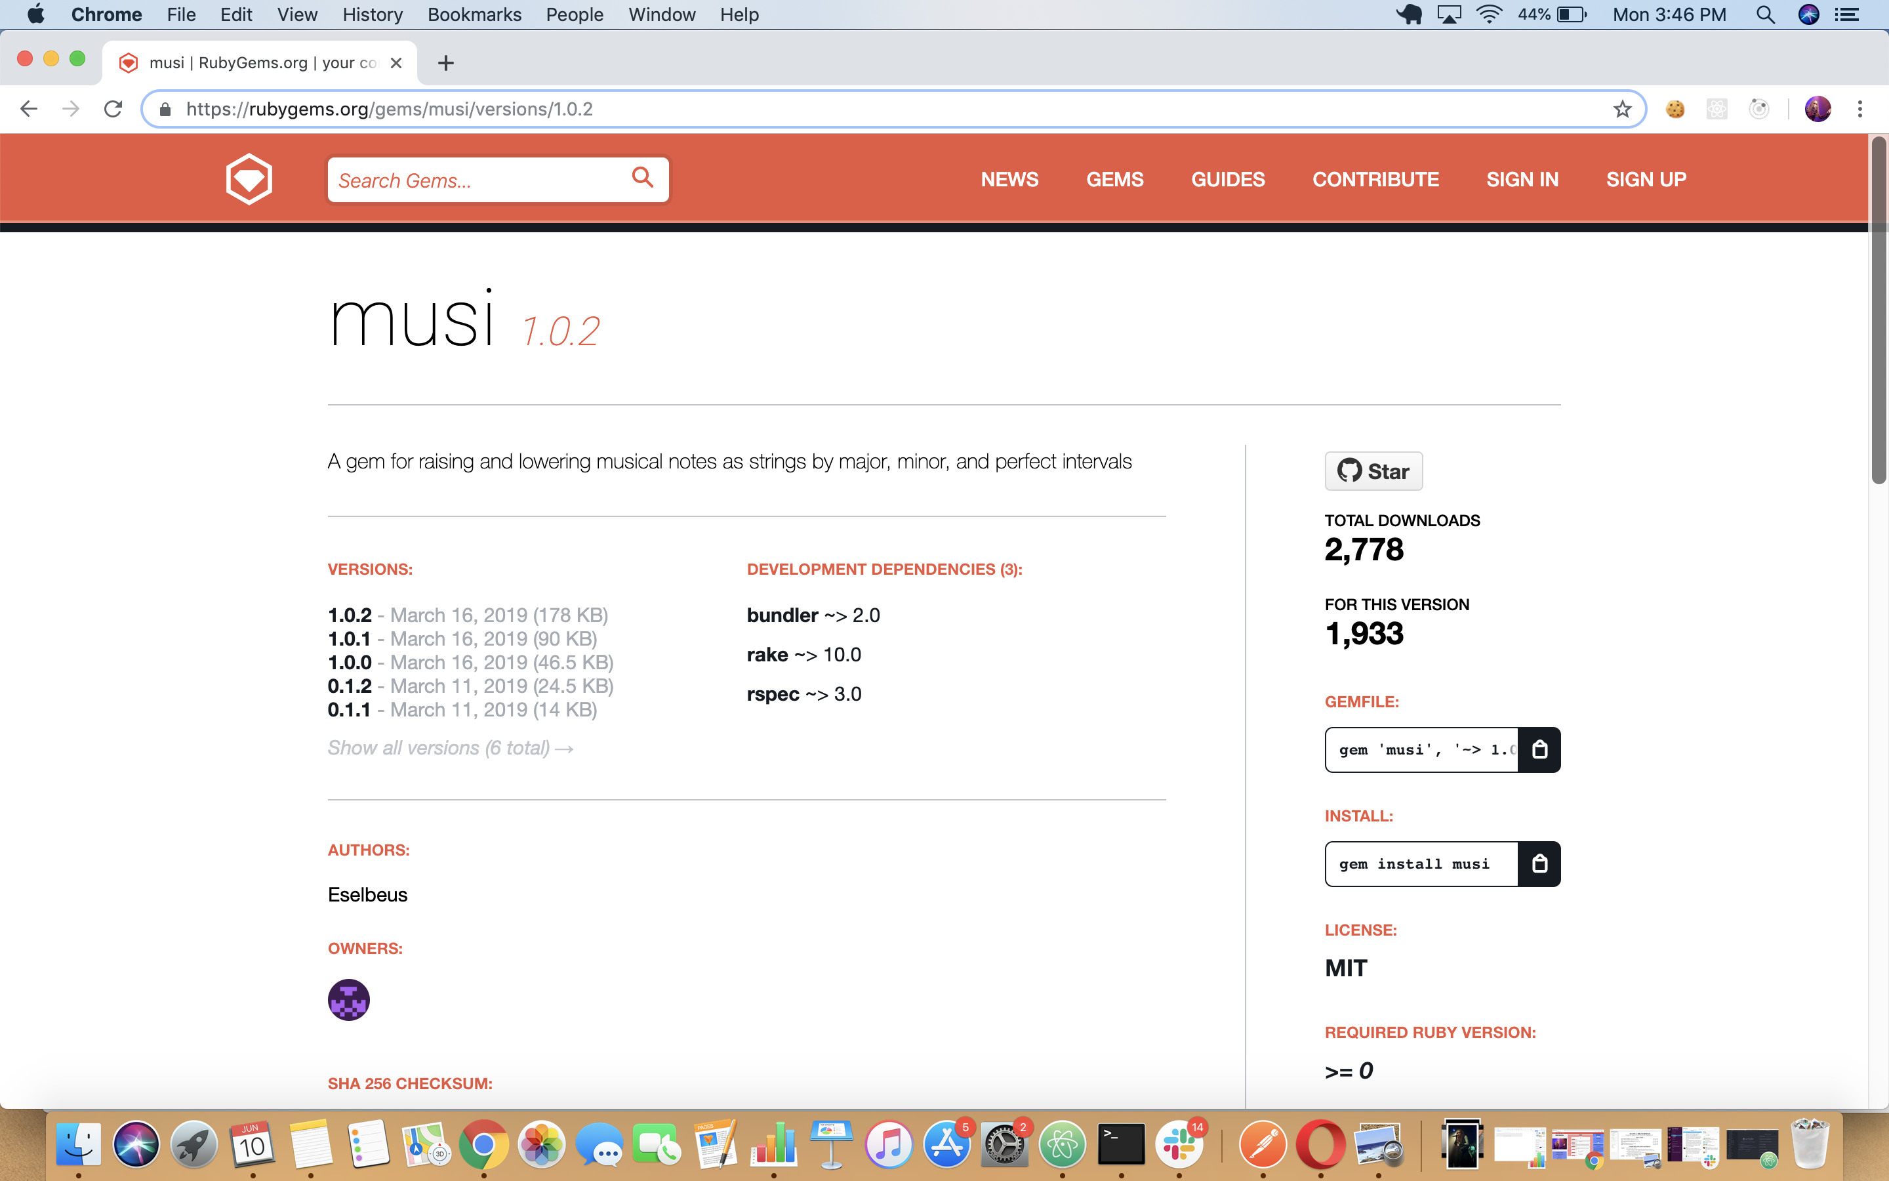This screenshot has height=1181, width=1889.
Task: Open version 0.1.2 link
Action: click(349, 686)
